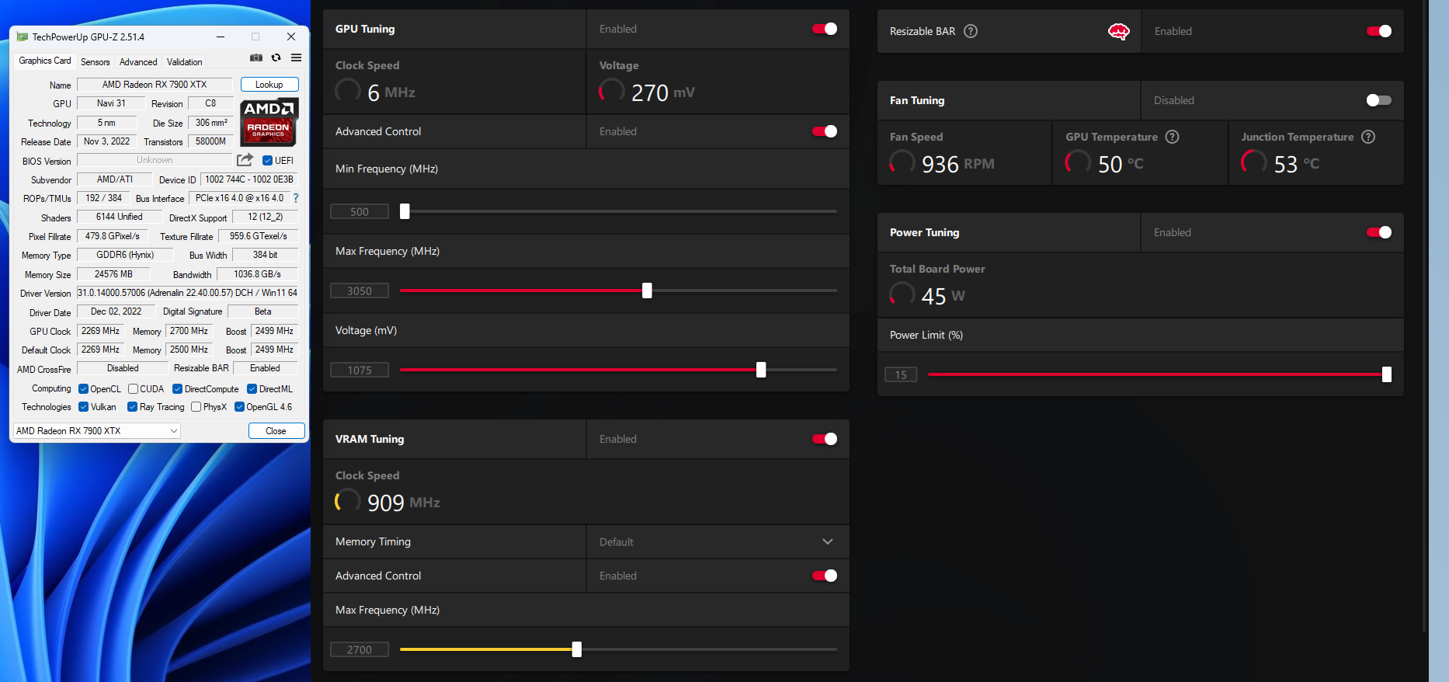Click the Bandwidth 1036.8 GB/s value
Screen dimensions: 1449x682
pyautogui.click(x=257, y=274)
